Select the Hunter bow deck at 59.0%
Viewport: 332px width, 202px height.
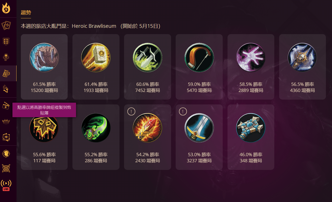point(199,67)
